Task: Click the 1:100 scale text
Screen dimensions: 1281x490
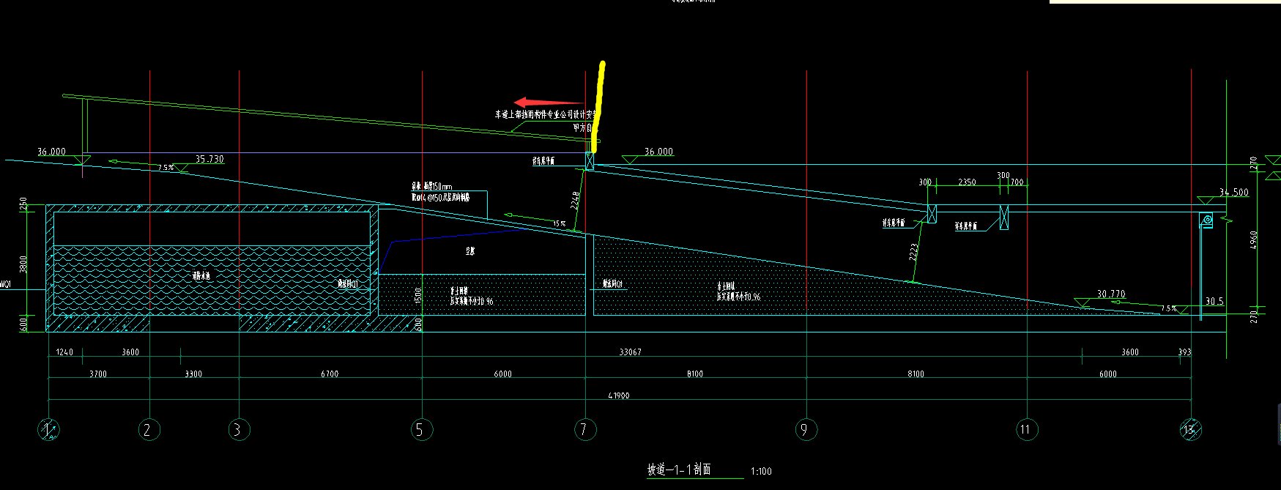Action: pos(761,472)
